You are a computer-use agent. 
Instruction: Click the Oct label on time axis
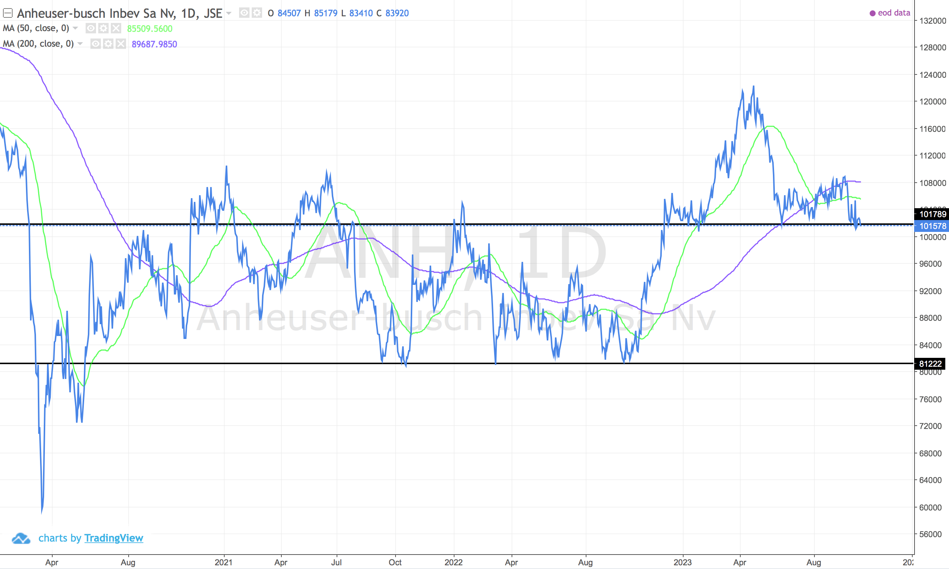click(395, 562)
